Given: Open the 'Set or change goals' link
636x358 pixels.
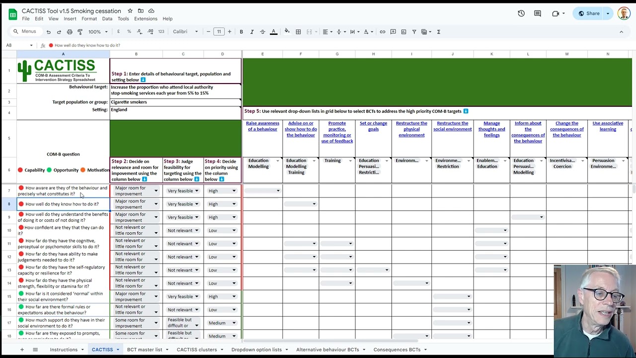Looking at the screenshot, I should click(373, 126).
